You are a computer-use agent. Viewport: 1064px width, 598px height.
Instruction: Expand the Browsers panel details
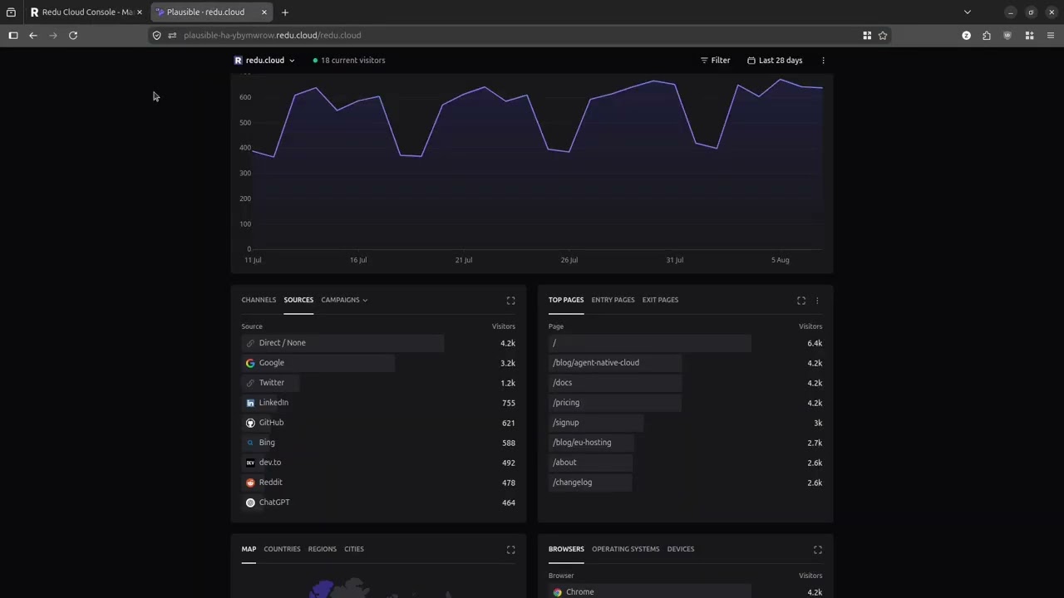818,550
